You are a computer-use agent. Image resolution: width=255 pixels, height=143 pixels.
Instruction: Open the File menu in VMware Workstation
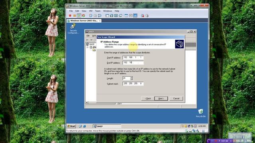click(71, 11)
